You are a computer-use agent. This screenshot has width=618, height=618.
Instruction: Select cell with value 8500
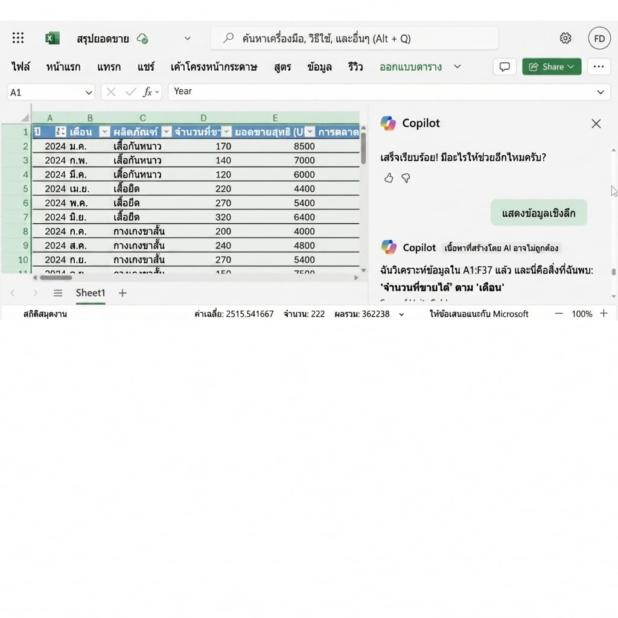point(275,146)
